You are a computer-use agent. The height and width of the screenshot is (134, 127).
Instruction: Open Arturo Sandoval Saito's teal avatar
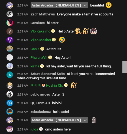pyautogui.click(x=10, y=75)
